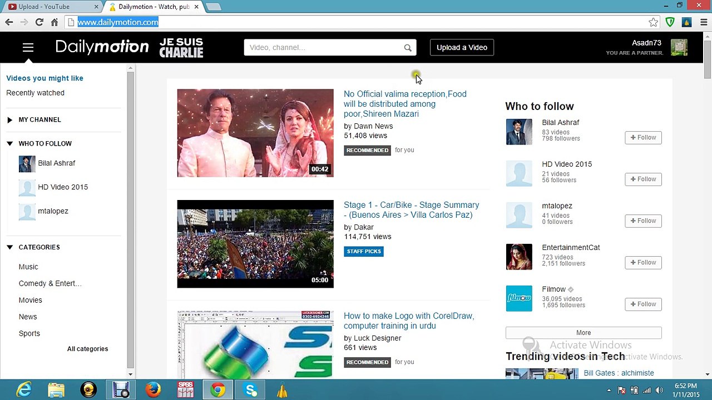Launch Internet Explorer from the taskbar
Image resolution: width=712 pixels, height=400 pixels.
(24, 390)
